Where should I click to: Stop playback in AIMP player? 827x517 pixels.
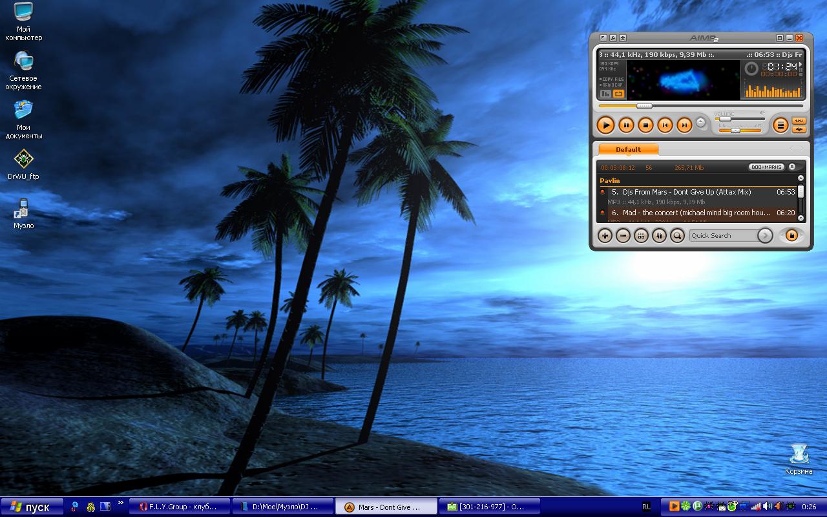pyautogui.click(x=645, y=125)
